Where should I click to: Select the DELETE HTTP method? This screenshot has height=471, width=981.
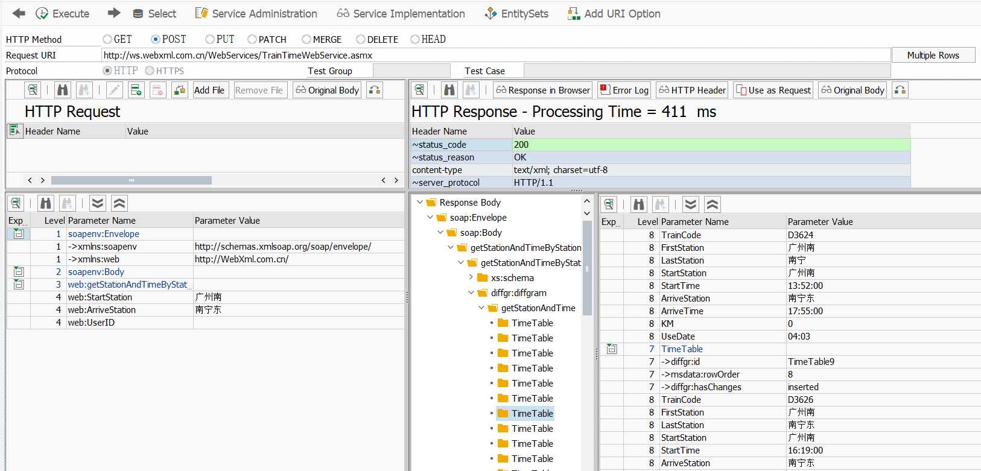point(361,39)
